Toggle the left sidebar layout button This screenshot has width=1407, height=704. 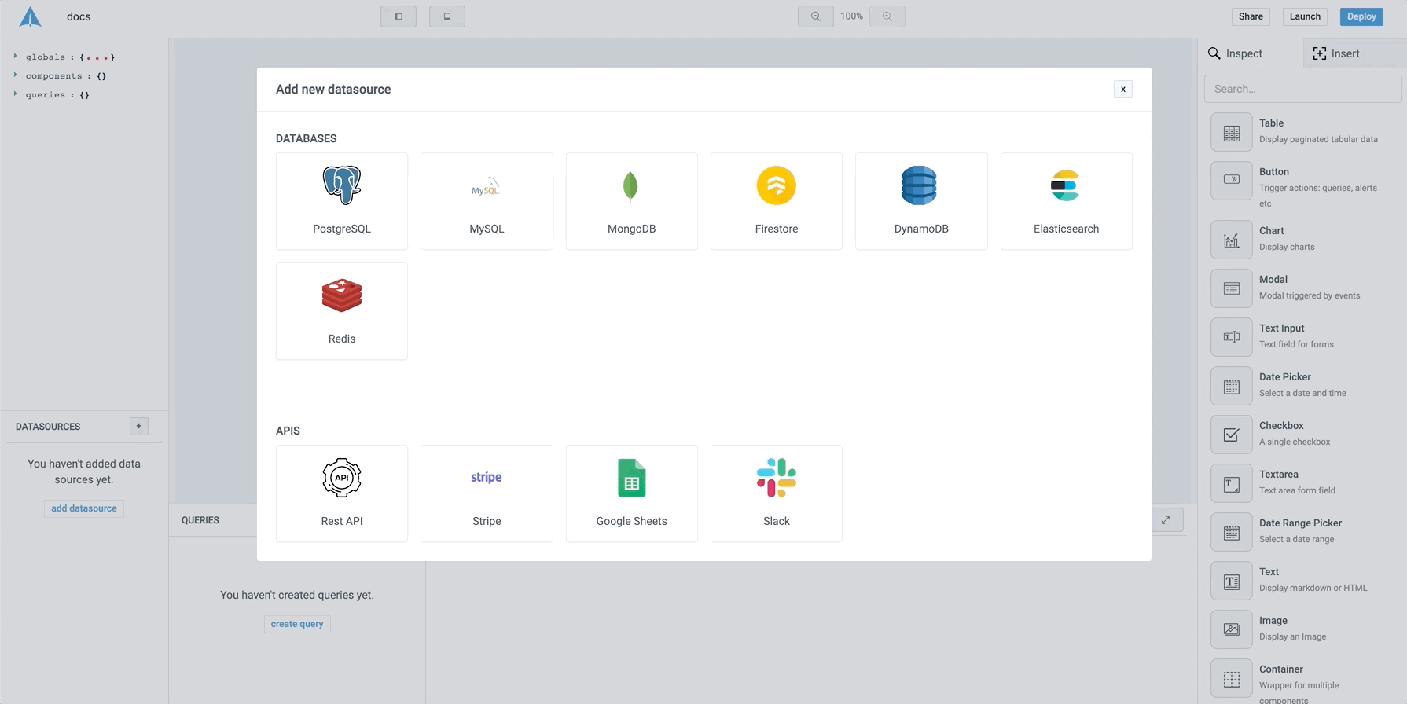coord(399,16)
